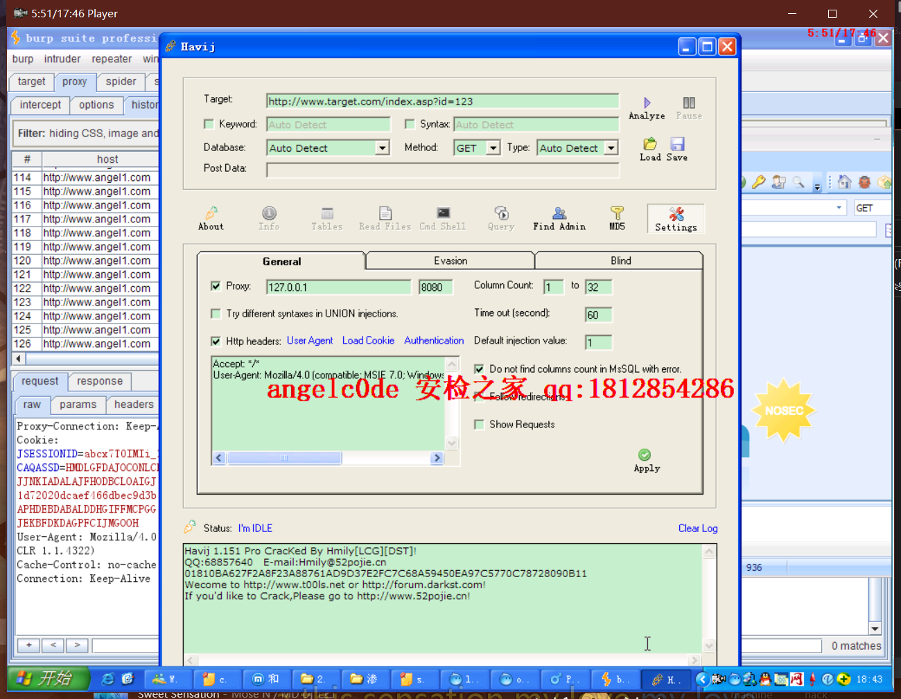Screen dimensions: 901x699
Task: Toggle the Keyword checkbox
Action: pyautogui.click(x=209, y=124)
